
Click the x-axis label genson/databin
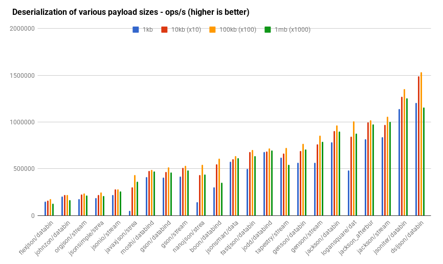point(290,237)
